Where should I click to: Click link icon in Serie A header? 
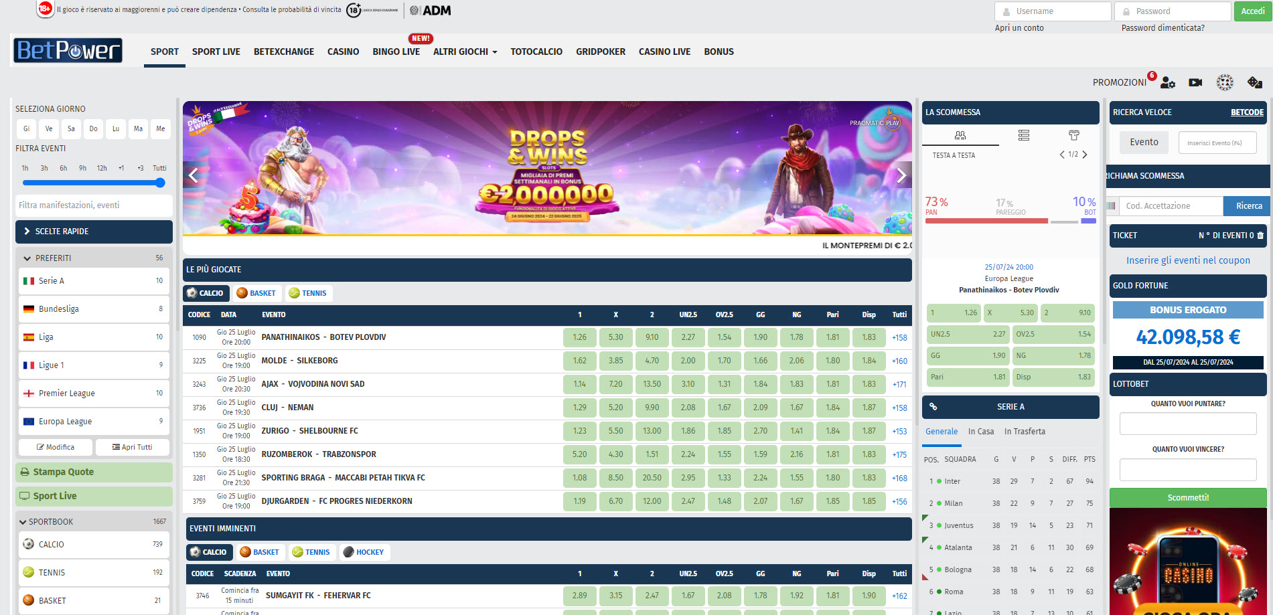click(x=933, y=407)
